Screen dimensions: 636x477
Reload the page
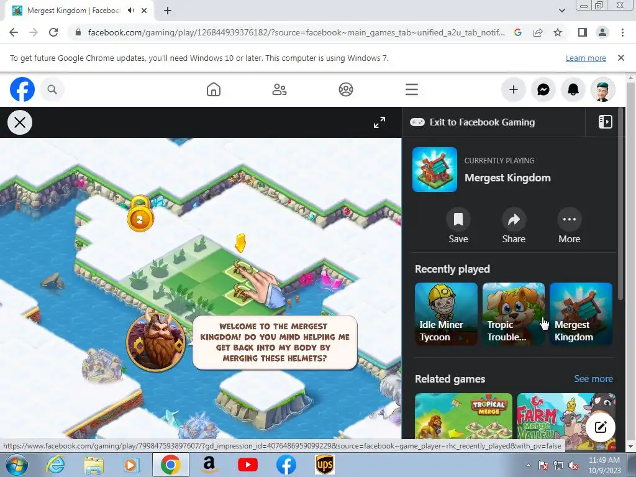[53, 32]
